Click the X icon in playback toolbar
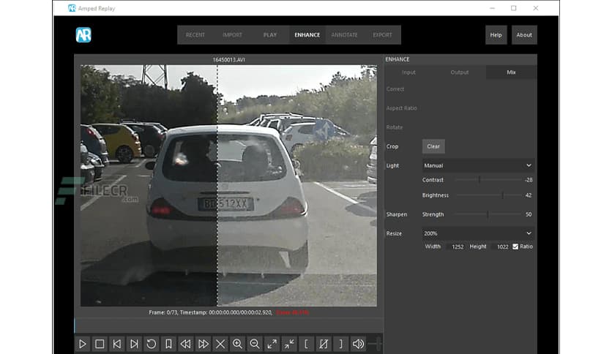This screenshot has height=354, width=612. coord(220,344)
